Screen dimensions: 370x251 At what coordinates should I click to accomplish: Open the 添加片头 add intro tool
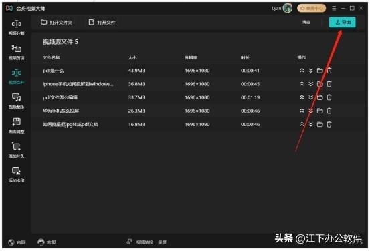click(x=16, y=150)
